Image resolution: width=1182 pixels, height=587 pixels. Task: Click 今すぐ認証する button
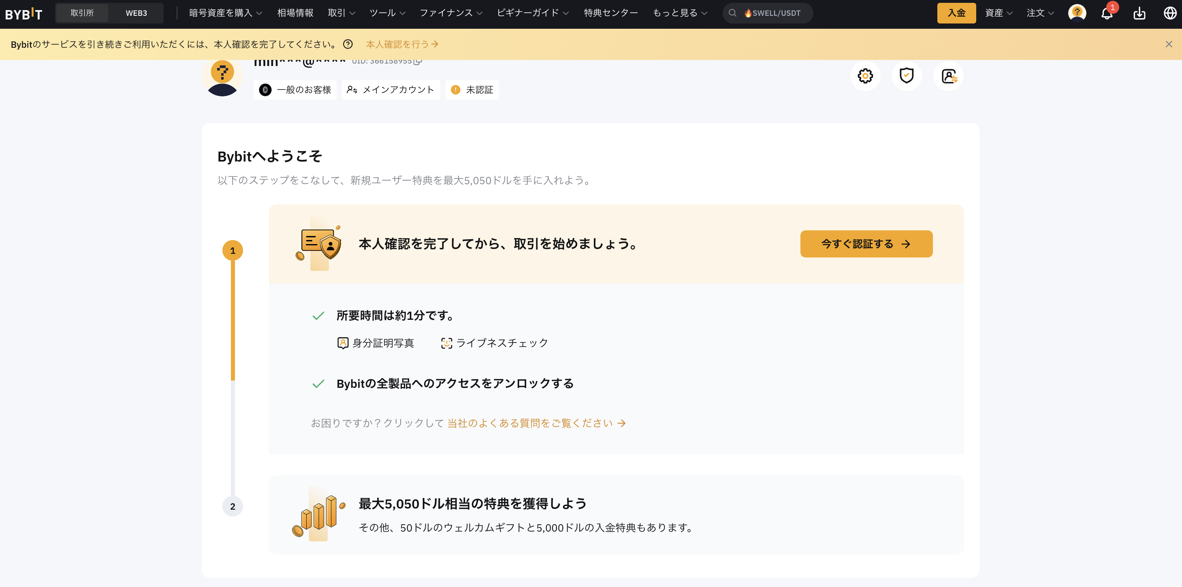(x=866, y=244)
